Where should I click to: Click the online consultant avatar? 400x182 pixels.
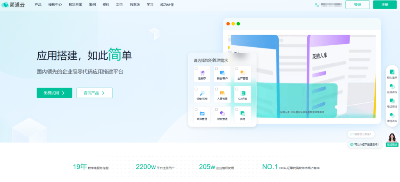click(x=392, y=137)
